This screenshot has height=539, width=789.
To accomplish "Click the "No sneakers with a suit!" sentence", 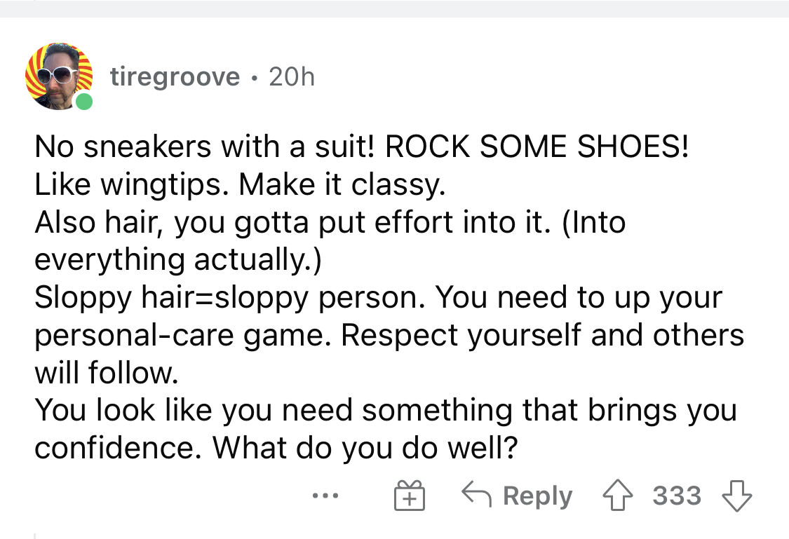I will pos(205,146).
